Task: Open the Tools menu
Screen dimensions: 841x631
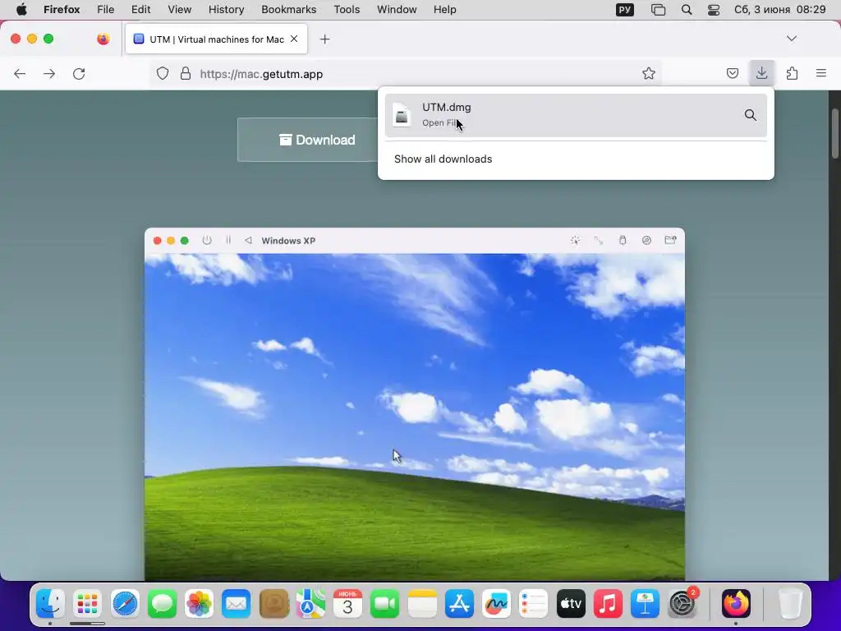Action: tap(347, 10)
